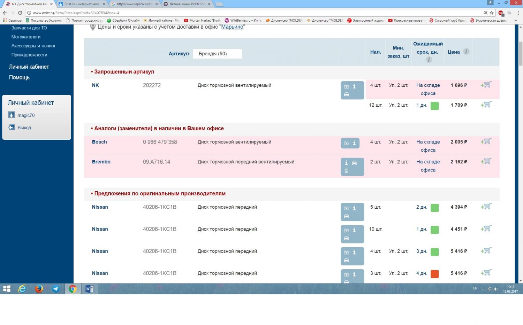The width and height of the screenshot is (523, 325).
Task: Open Запчасти для ТО menu item
Action: point(29,28)
